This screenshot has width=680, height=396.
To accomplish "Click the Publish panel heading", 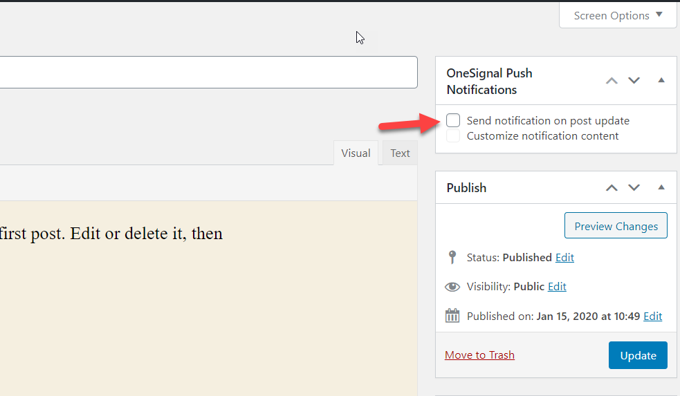I will click(x=466, y=188).
